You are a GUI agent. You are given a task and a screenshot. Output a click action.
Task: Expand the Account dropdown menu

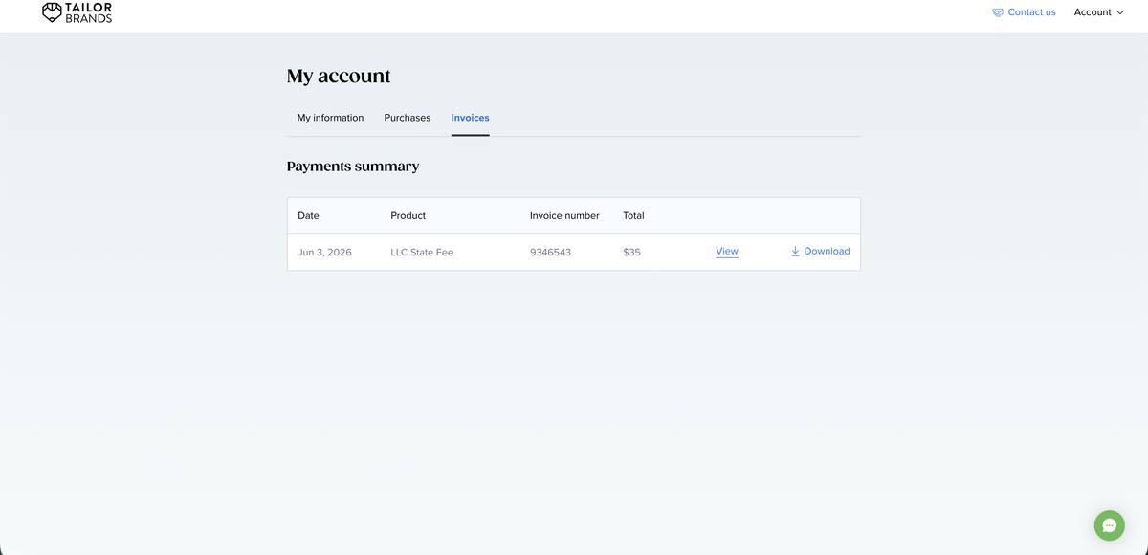point(1098,12)
